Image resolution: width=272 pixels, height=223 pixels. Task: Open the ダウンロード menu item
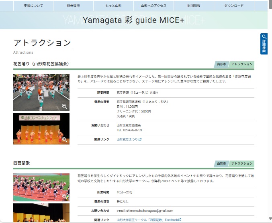point(234,6)
